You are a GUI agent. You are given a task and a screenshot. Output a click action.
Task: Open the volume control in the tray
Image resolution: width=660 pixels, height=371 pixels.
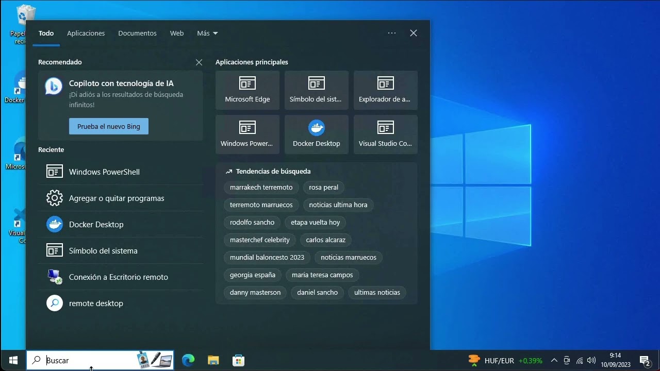coord(591,360)
